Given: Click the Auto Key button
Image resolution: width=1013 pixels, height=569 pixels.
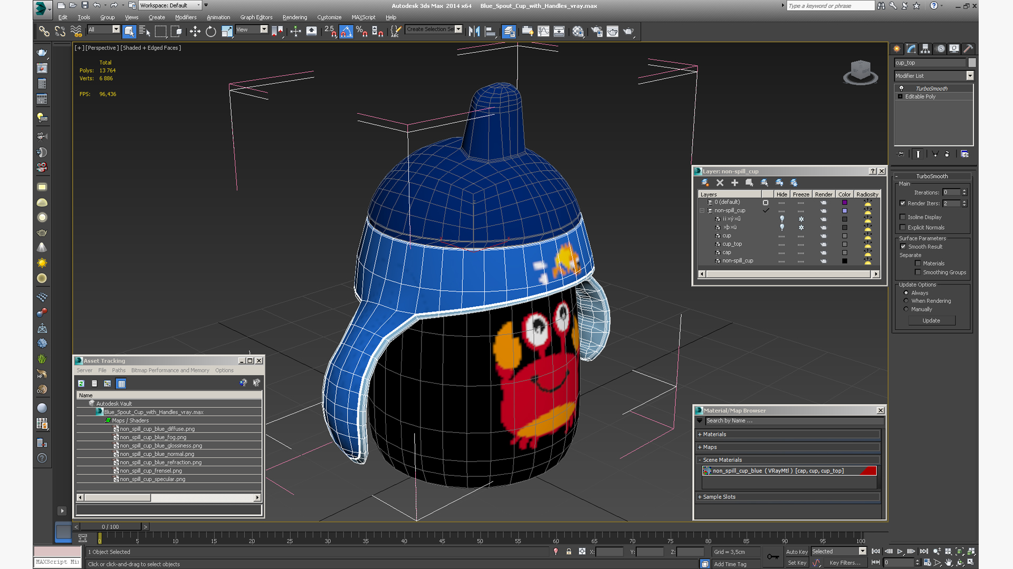Looking at the screenshot, I should (797, 552).
